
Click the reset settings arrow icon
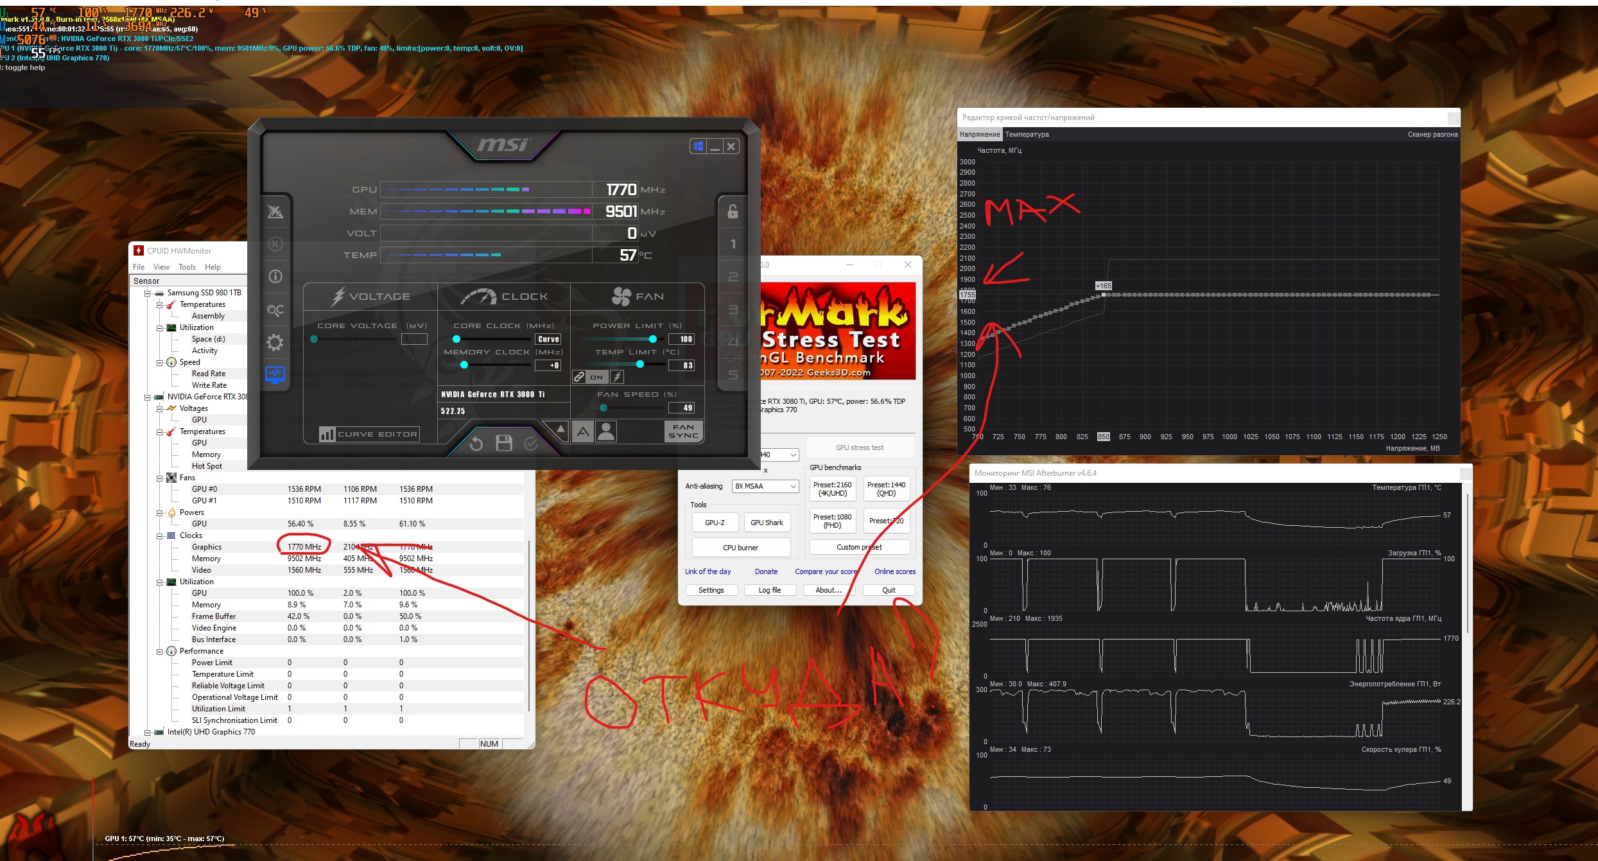click(x=476, y=444)
